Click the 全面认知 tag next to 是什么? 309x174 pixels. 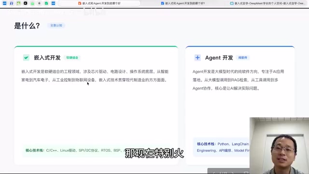coord(56,25)
